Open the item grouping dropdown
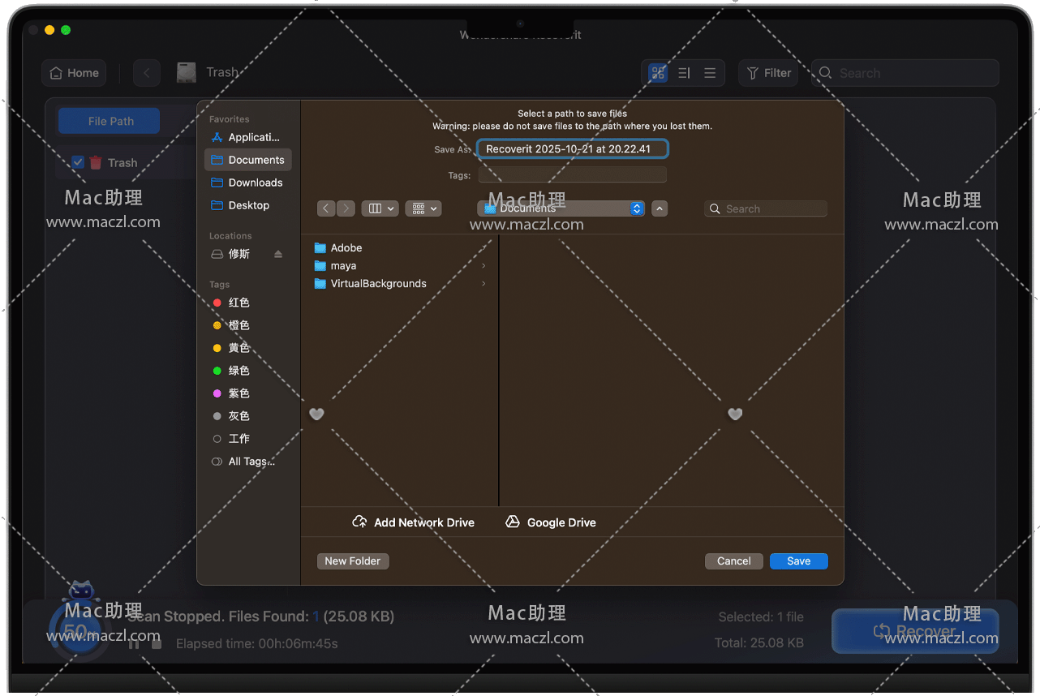The image size is (1040, 696). tap(423, 208)
